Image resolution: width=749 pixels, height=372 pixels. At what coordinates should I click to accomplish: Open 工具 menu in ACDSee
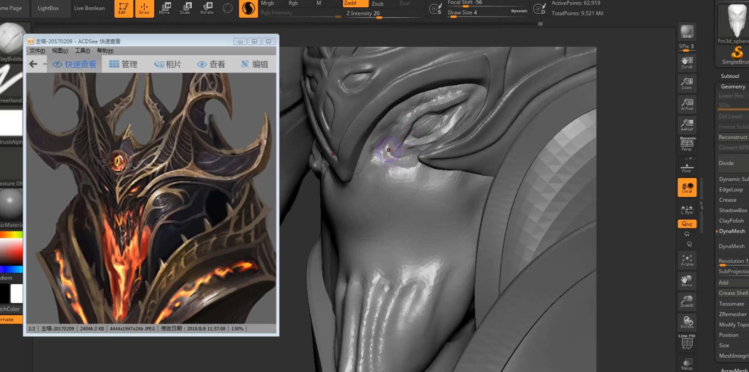[82, 51]
